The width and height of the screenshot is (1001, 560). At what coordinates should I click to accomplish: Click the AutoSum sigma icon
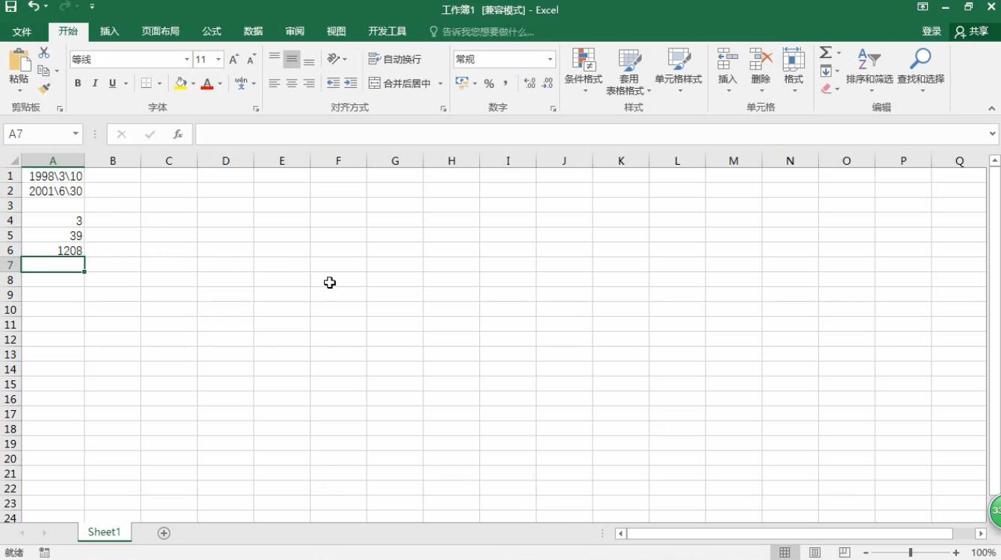tap(826, 52)
